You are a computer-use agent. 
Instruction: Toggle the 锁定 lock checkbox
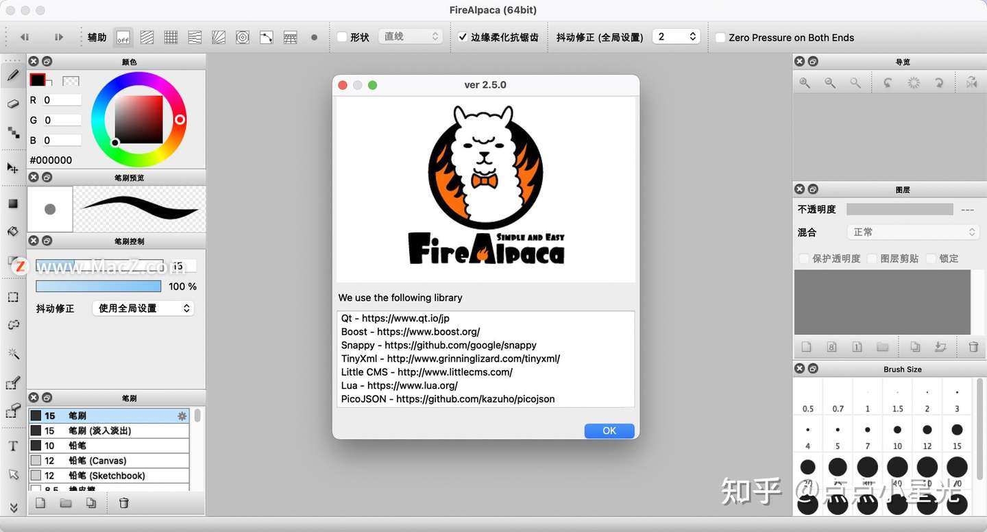(931, 258)
